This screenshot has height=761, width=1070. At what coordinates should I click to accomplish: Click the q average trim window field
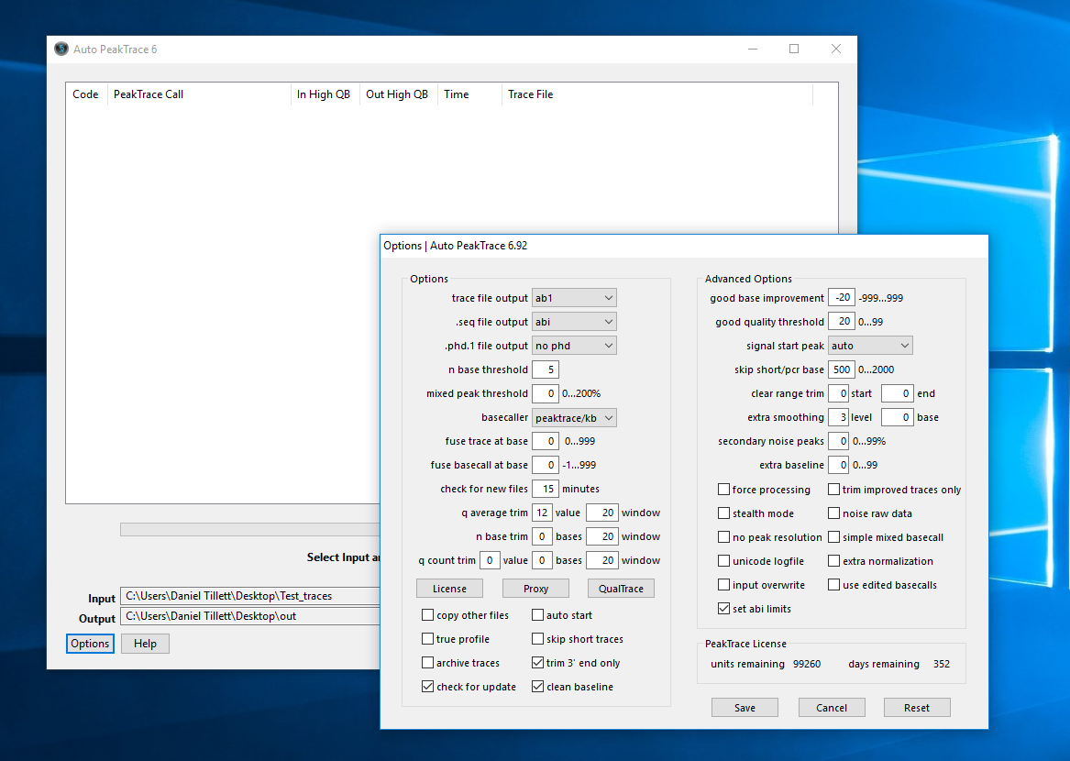click(601, 513)
